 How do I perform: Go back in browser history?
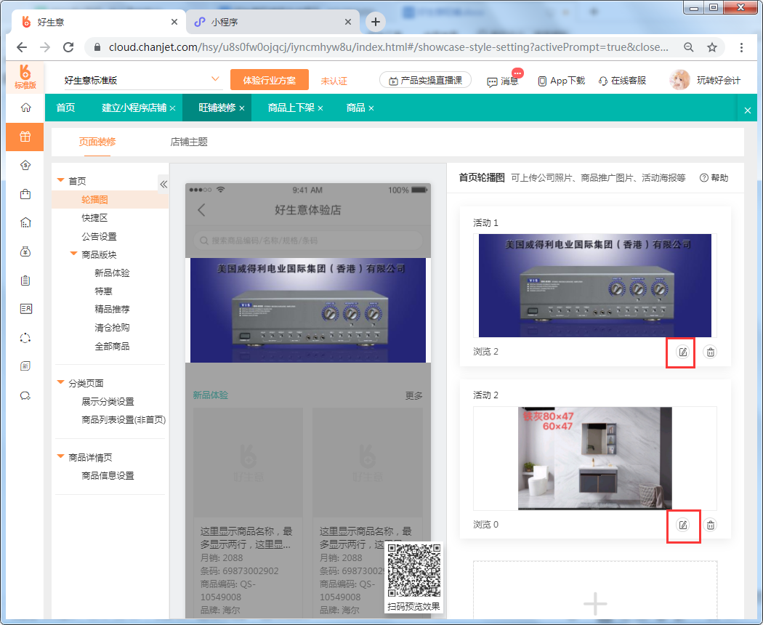pos(22,47)
